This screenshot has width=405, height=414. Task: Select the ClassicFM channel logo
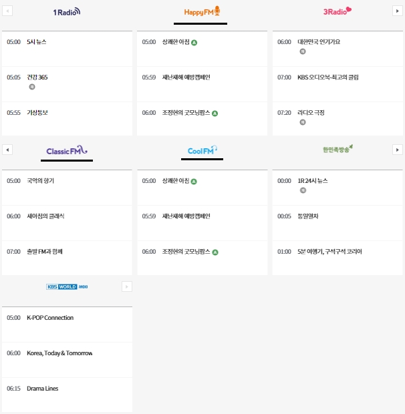67,150
